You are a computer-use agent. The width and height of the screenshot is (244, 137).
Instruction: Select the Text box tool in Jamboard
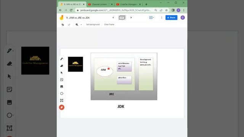pos(62,100)
